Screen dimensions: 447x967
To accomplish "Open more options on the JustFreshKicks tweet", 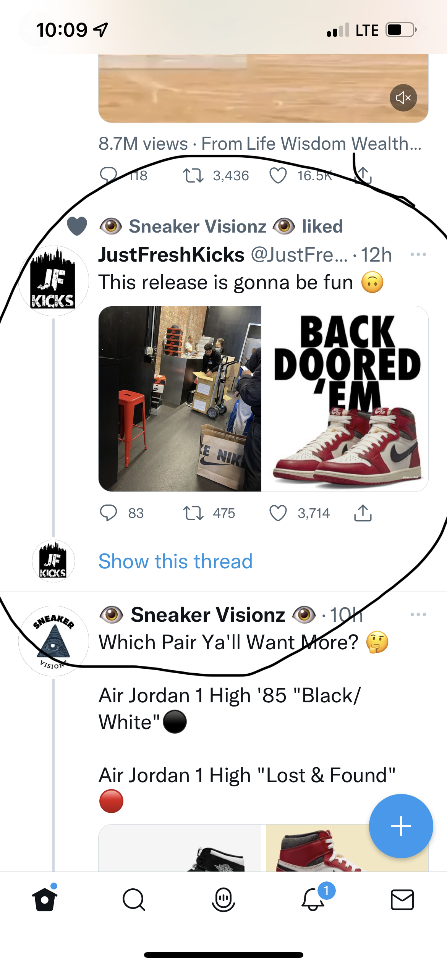I will point(418,254).
